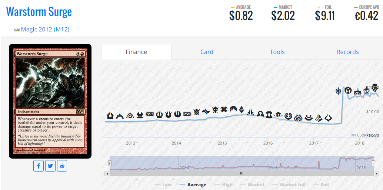Click the Eldritch Moon tentacle set symbol
This screenshot has height=190, width=383.
[x=279, y=114]
